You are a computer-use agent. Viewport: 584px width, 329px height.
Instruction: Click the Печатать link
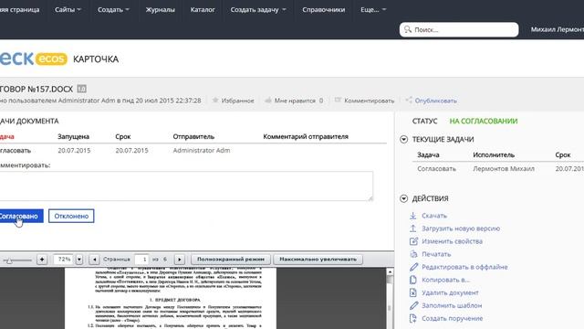point(436,254)
